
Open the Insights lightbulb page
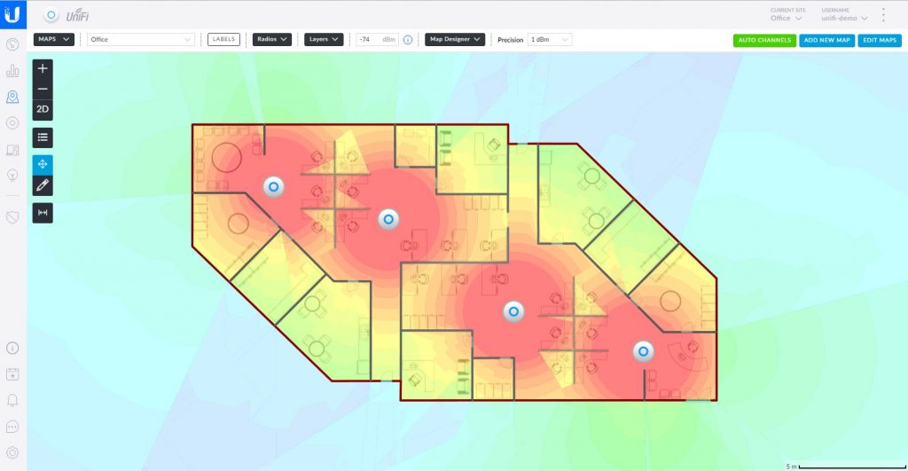click(x=12, y=176)
